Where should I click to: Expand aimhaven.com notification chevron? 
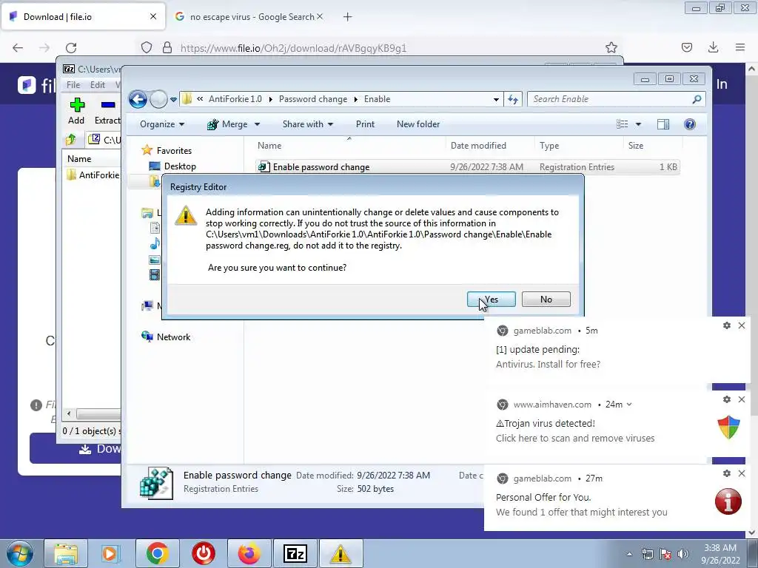coord(629,405)
